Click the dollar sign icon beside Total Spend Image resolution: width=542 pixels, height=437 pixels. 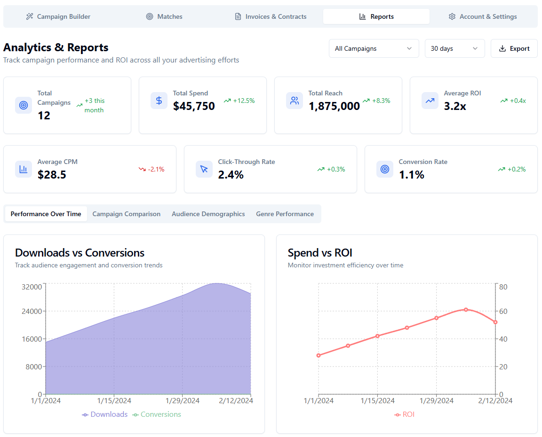click(x=159, y=101)
